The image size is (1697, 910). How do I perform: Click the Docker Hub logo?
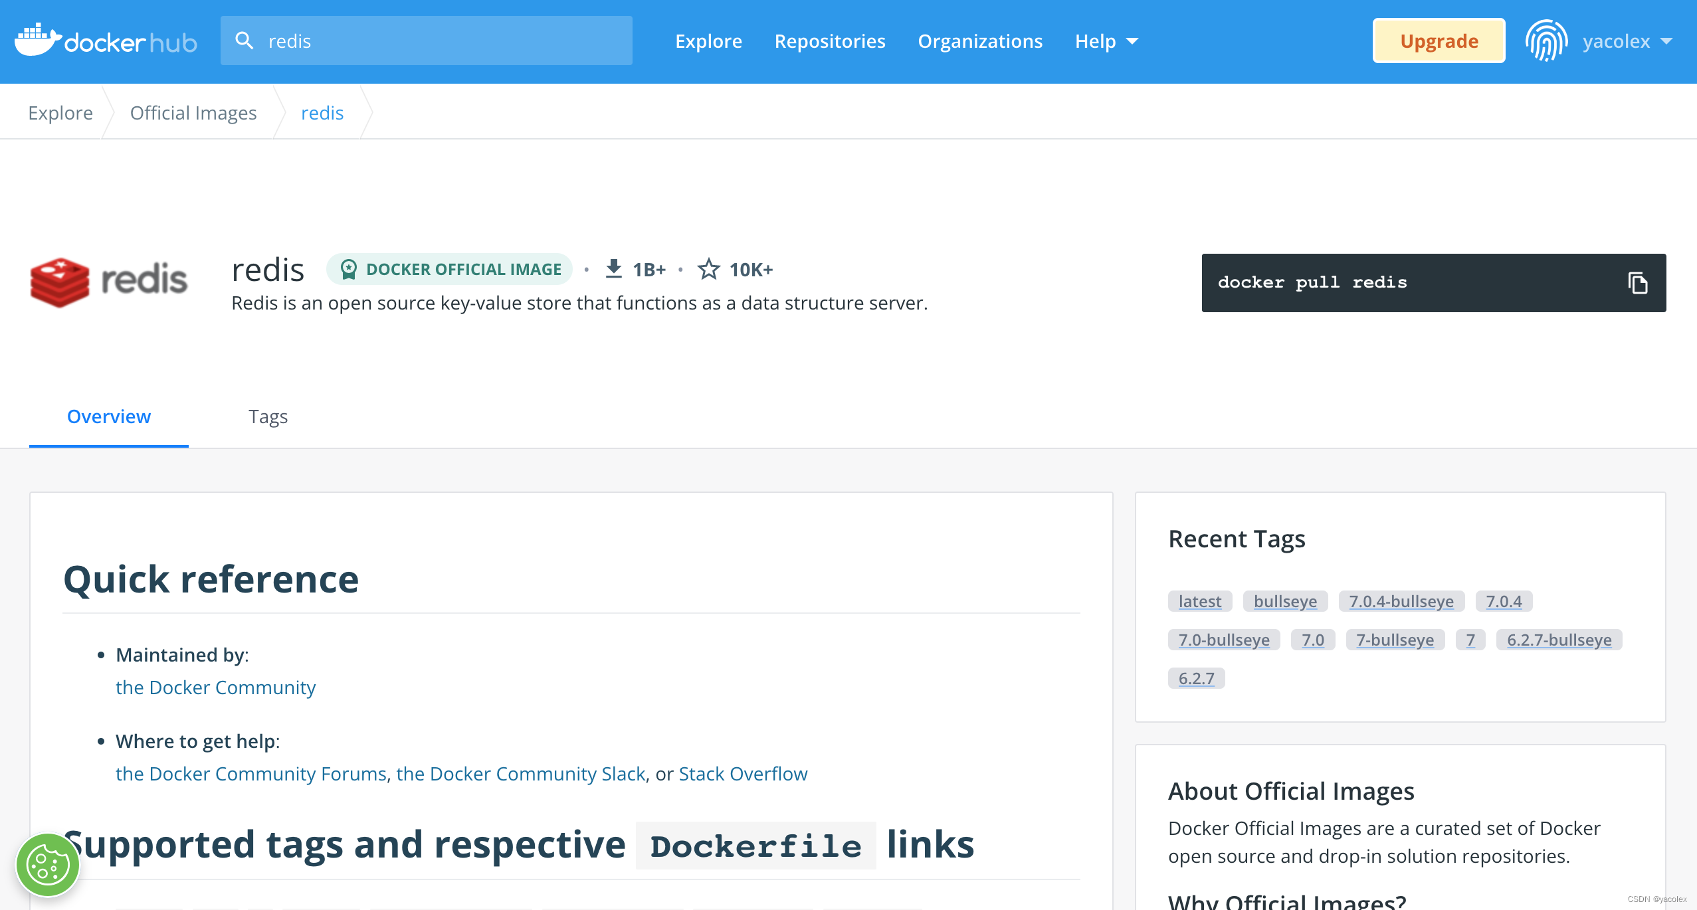click(x=106, y=41)
